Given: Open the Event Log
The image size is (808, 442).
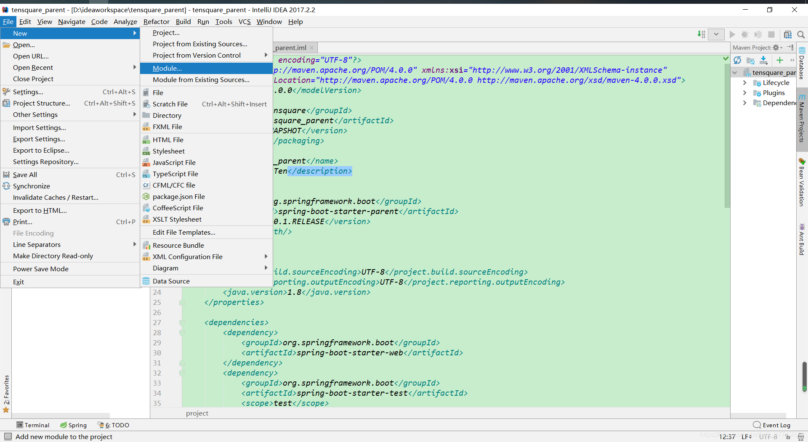Looking at the screenshot, I should click(x=772, y=425).
